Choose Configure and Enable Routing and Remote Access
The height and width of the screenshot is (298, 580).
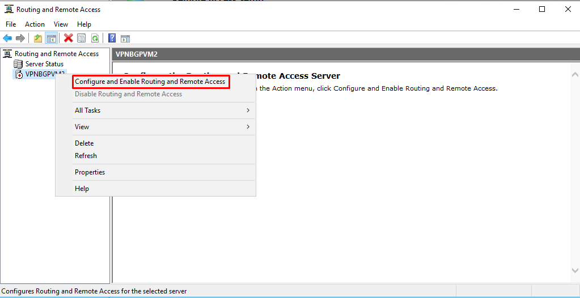pos(150,82)
